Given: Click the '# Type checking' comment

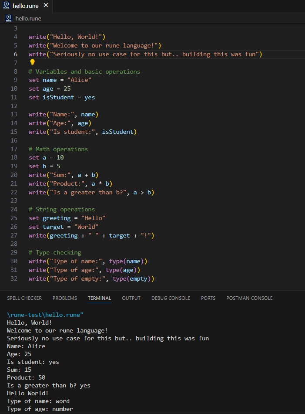Looking at the screenshot, I should point(55,253).
